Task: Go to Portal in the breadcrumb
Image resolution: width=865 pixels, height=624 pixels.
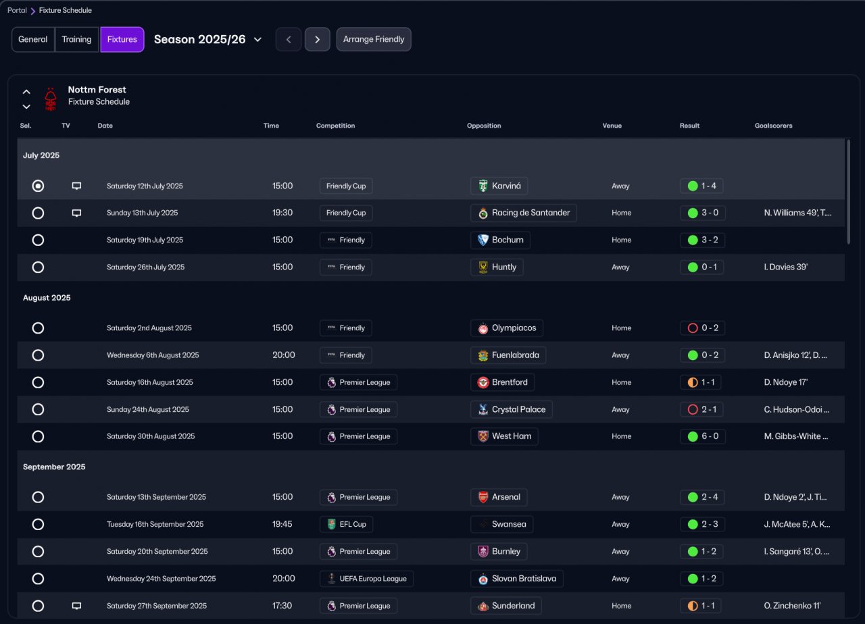Action: tap(17, 10)
